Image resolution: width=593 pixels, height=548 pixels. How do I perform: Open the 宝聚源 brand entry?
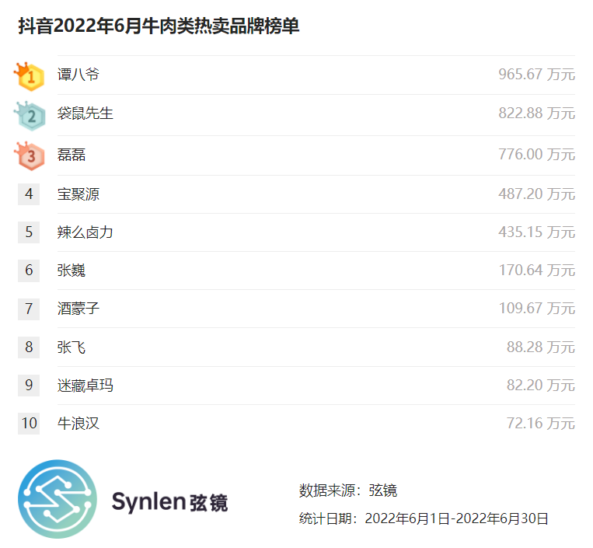78,194
